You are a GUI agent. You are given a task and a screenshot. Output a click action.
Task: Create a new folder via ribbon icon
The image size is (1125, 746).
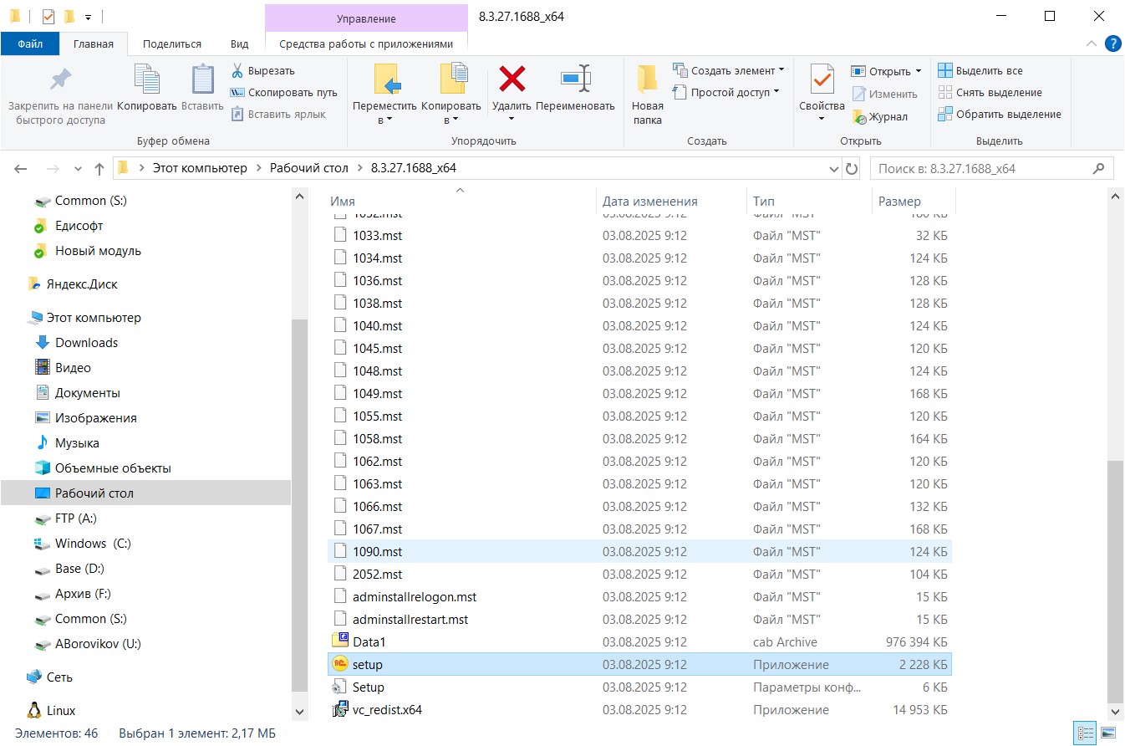click(x=647, y=80)
